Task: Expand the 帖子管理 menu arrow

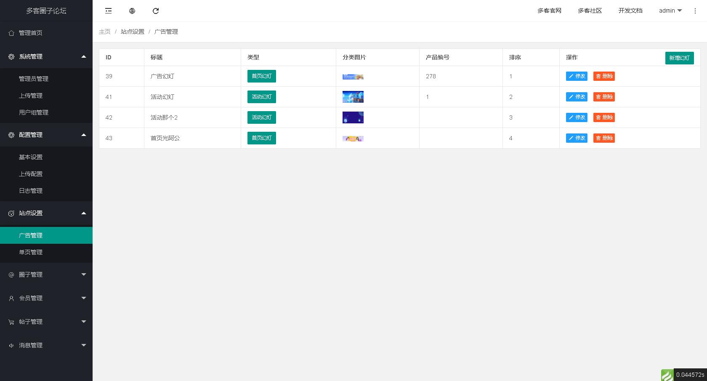Action: point(84,322)
